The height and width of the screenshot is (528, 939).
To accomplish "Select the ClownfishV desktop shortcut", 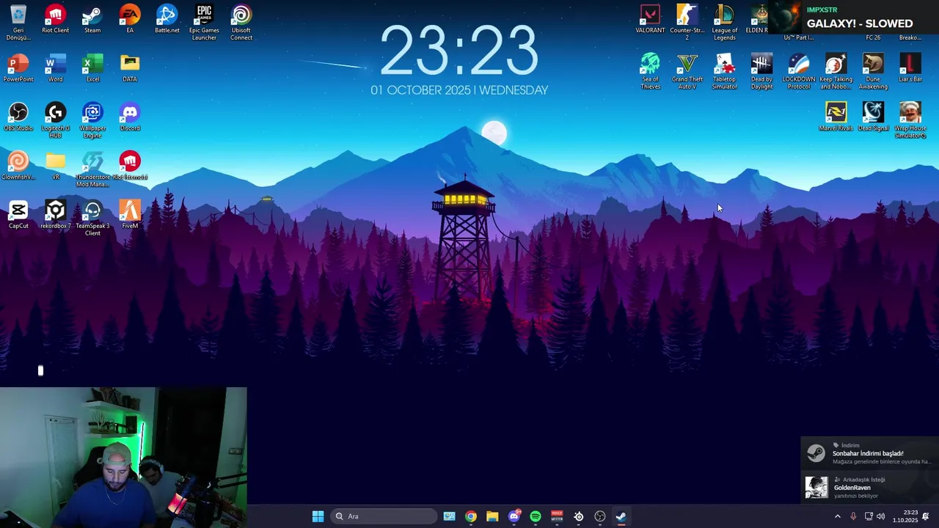I will [18, 166].
